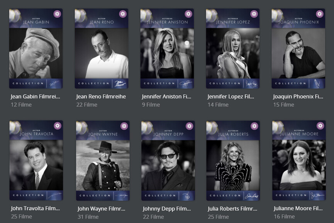
Task: Open the Jean Gabin collection poster
Action: tap(36, 49)
